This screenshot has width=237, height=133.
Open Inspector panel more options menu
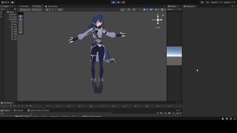pos(235,6)
